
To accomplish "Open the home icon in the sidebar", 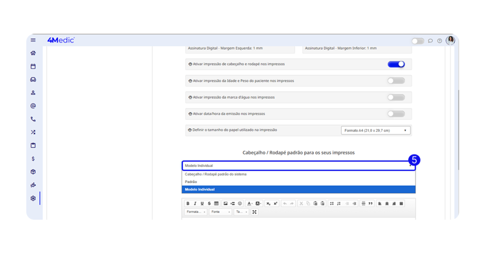I will 33,53.
